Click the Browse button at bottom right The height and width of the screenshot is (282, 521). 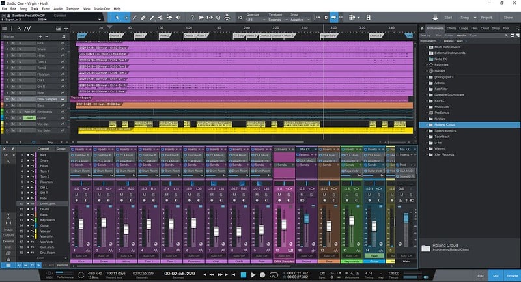[x=512, y=275]
